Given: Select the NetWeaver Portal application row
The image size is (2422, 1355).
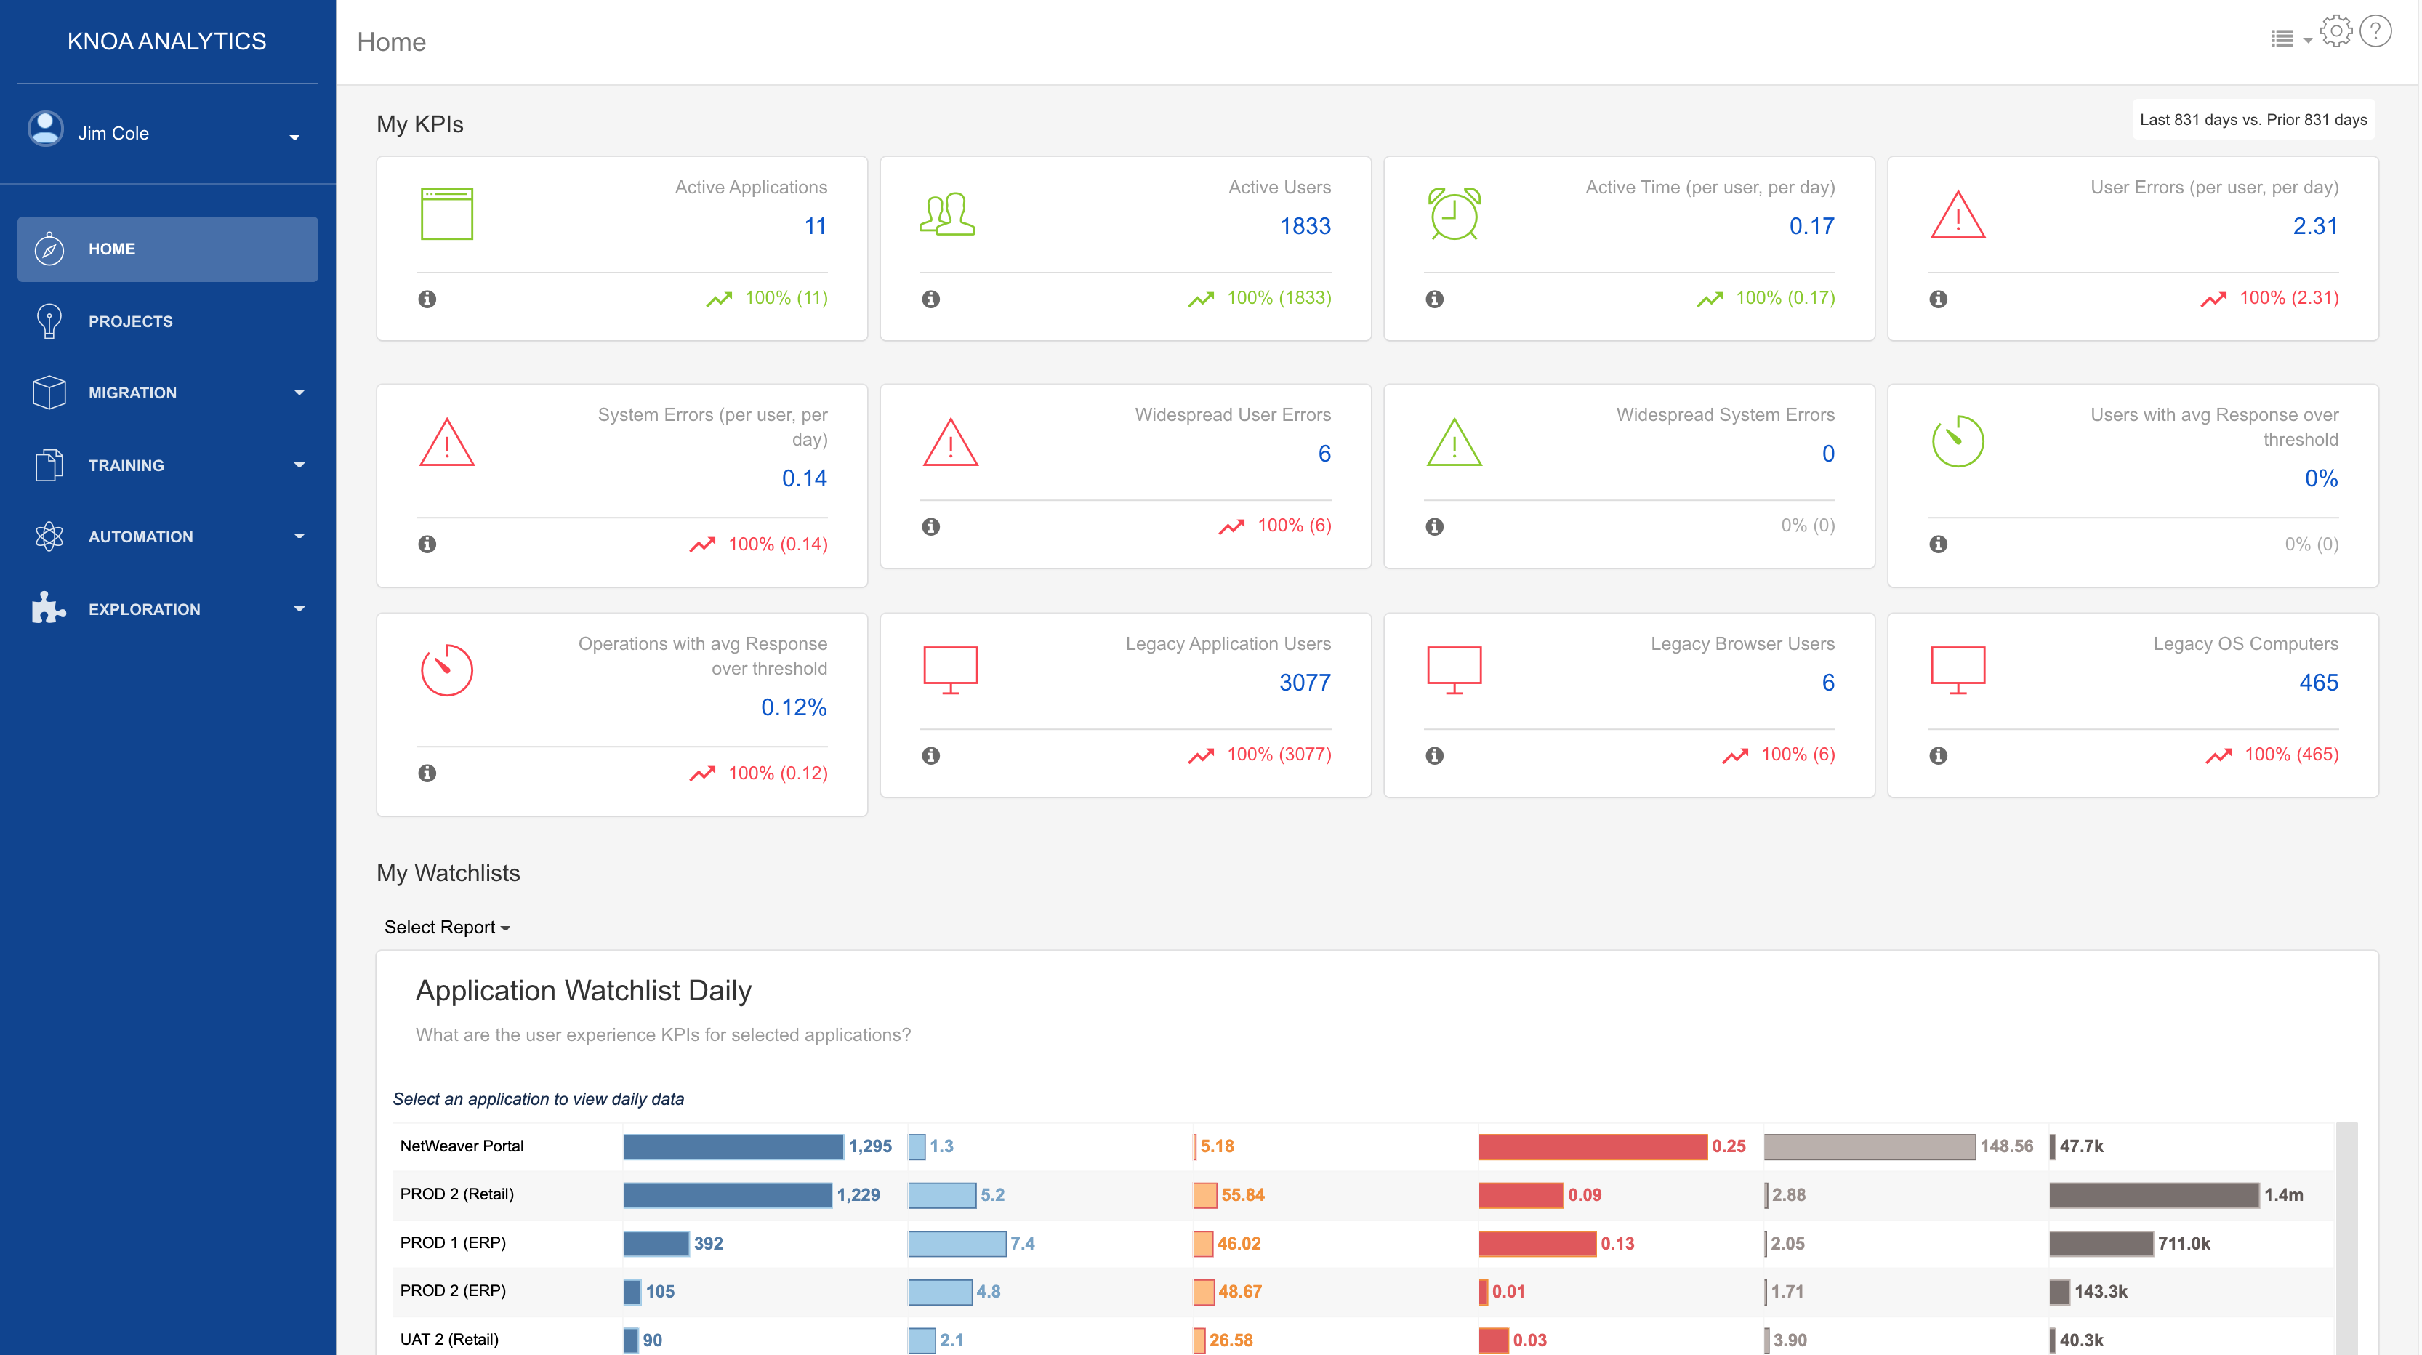Looking at the screenshot, I should [x=461, y=1146].
